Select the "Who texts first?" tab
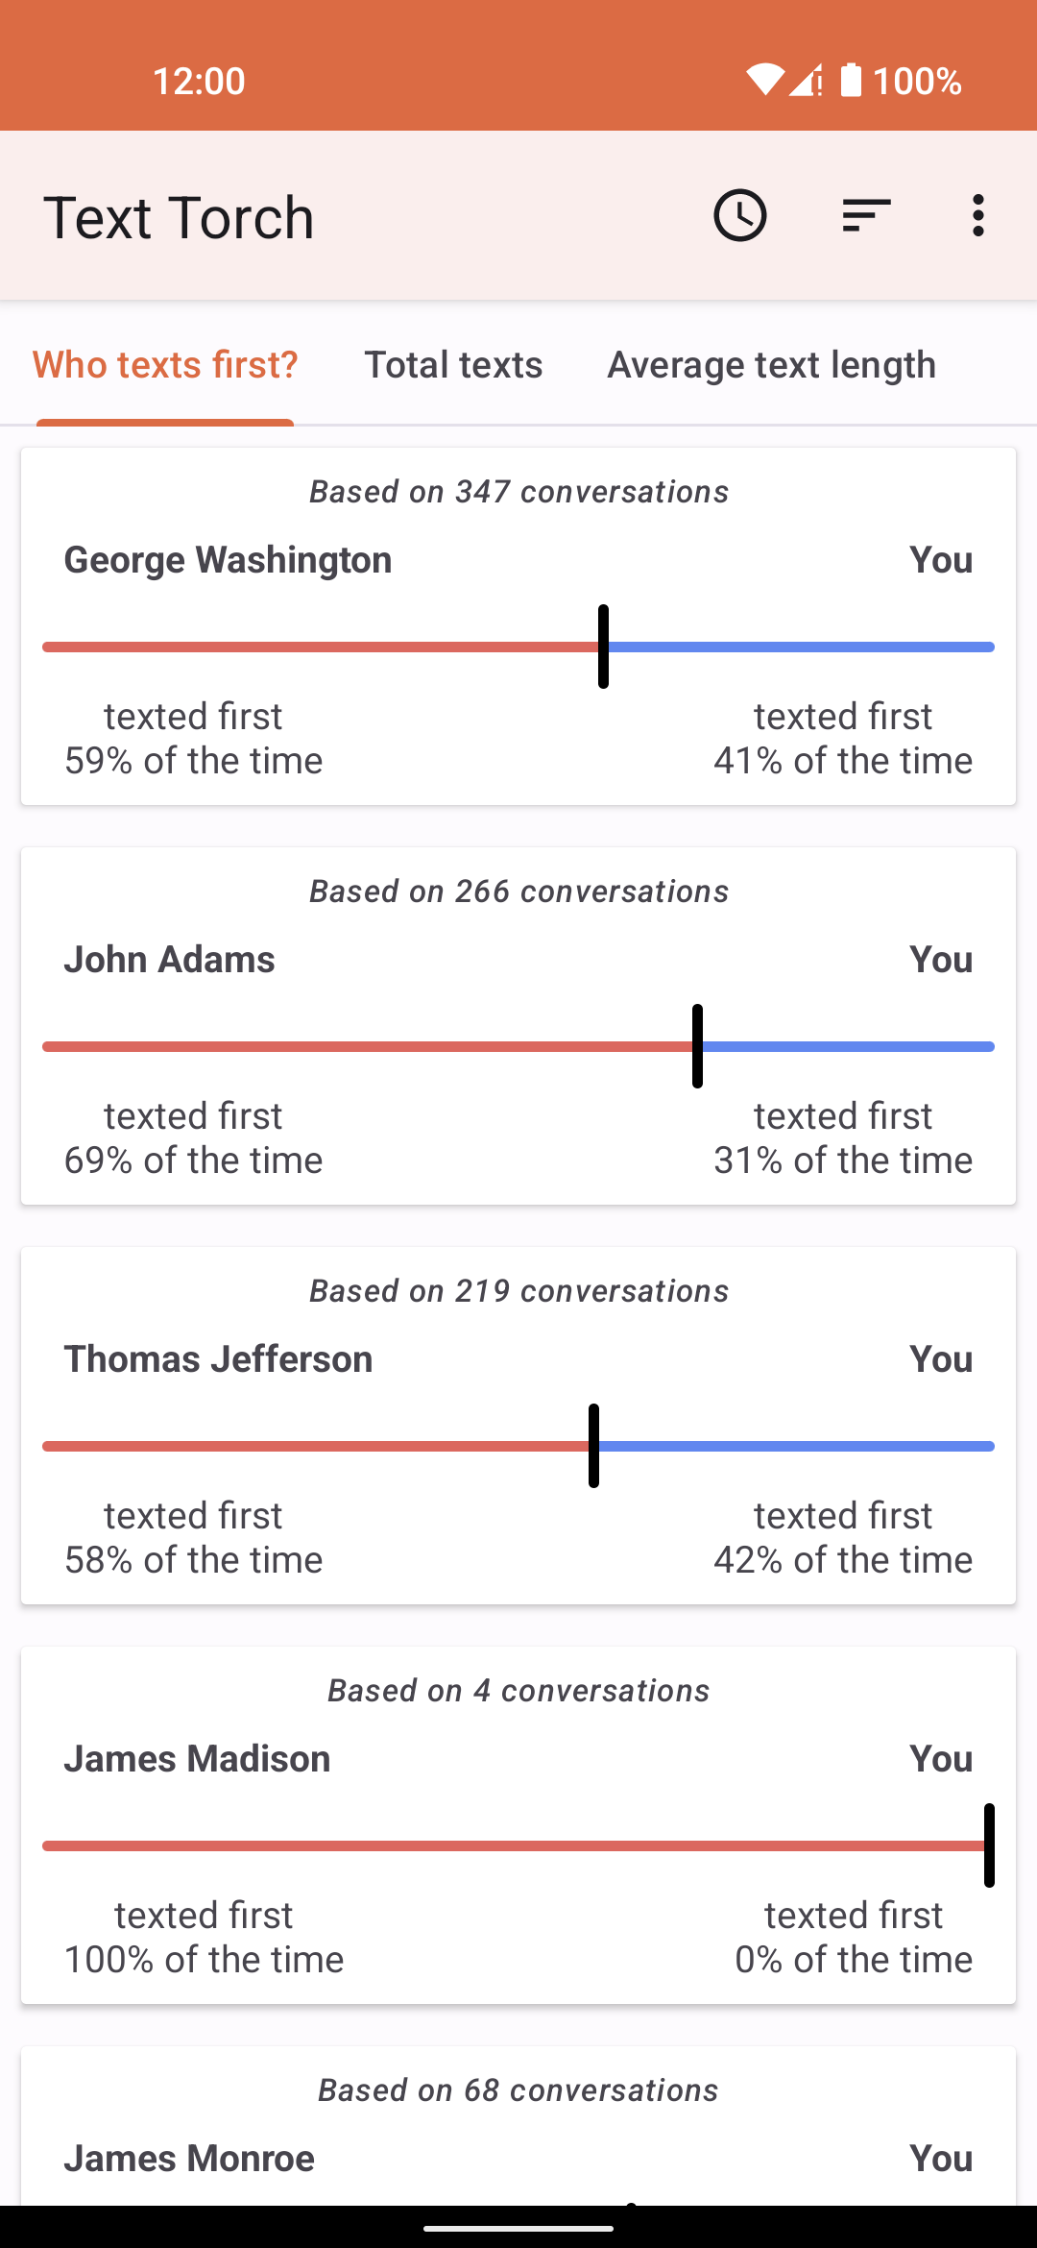 point(165,365)
